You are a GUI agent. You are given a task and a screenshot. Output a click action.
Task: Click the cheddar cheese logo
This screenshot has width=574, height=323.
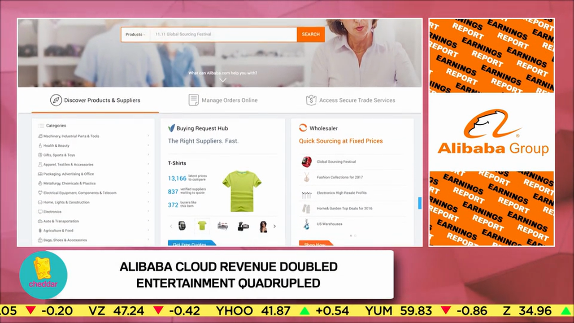43,275
